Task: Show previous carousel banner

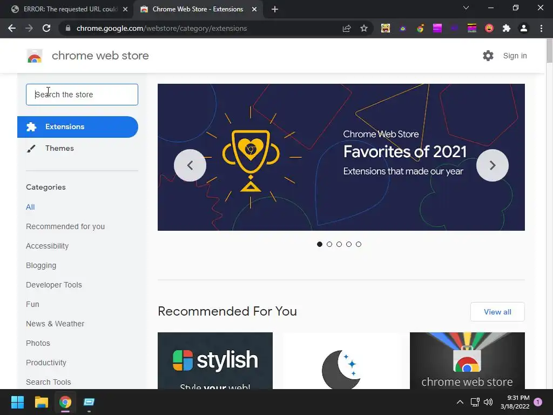Action: pyautogui.click(x=190, y=165)
